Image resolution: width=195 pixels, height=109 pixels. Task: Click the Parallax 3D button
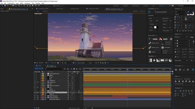pos(154,43)
